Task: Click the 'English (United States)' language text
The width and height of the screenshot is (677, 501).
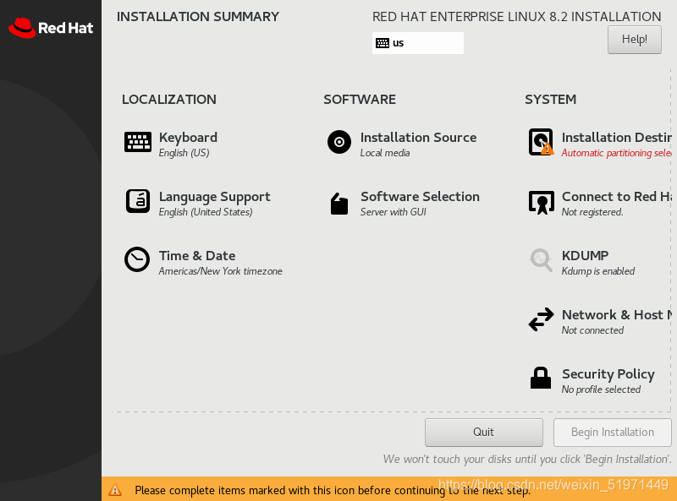Action: pos(206,212)
